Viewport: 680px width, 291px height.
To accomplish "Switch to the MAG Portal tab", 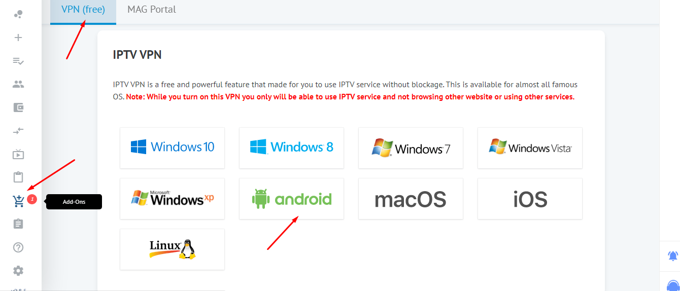I will tap(152, 9).
